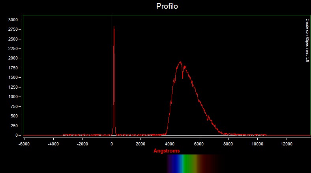Click the blue region of the color spectrum strip

pos(178,163)
